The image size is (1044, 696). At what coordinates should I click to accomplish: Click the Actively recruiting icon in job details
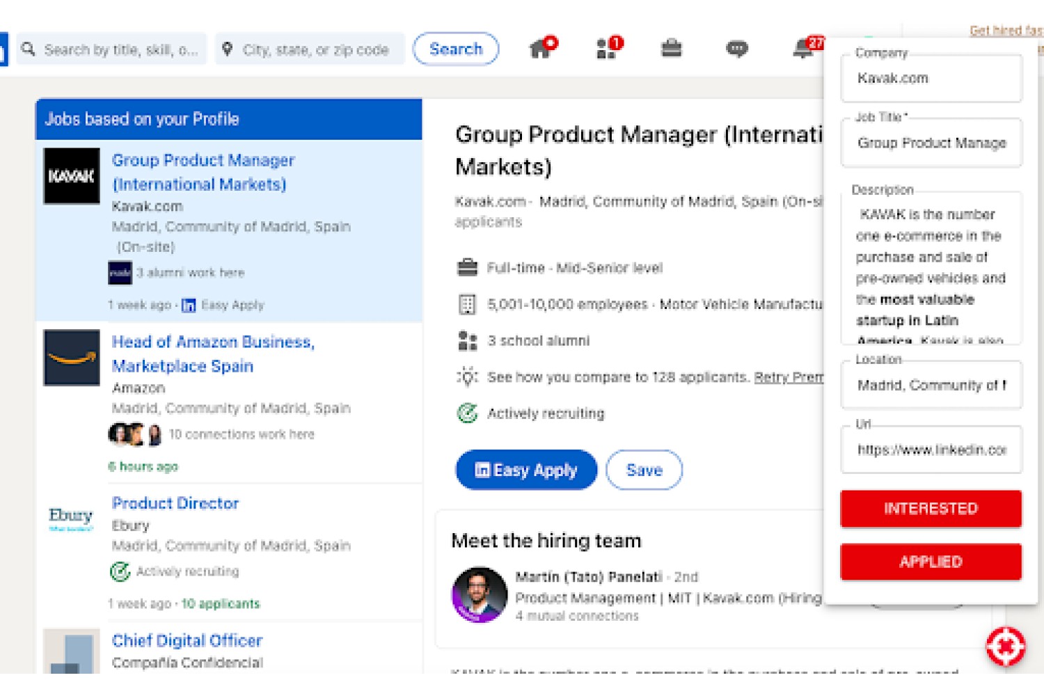pyautogui.click(x=467, y=413)
